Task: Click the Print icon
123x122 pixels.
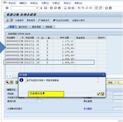Action: [65, 8]
